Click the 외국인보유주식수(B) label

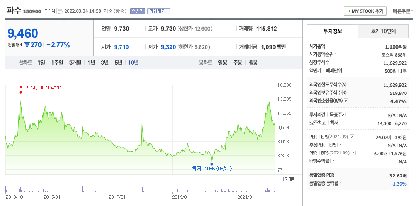coord(327,93)
